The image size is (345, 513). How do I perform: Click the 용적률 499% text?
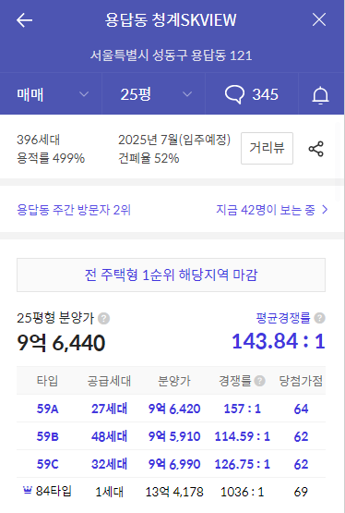tap(51, 158)
